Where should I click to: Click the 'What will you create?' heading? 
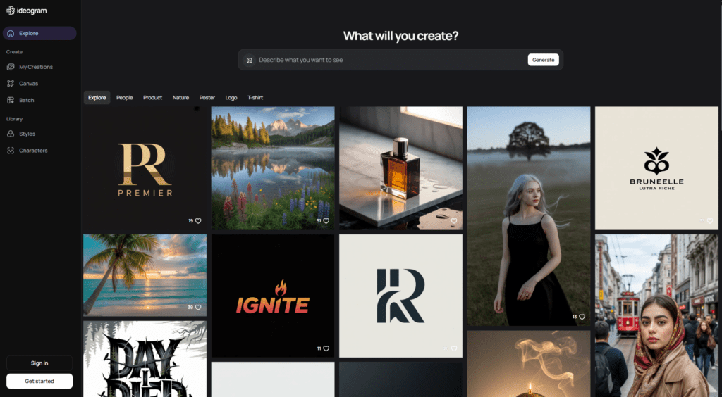[401, 36]
